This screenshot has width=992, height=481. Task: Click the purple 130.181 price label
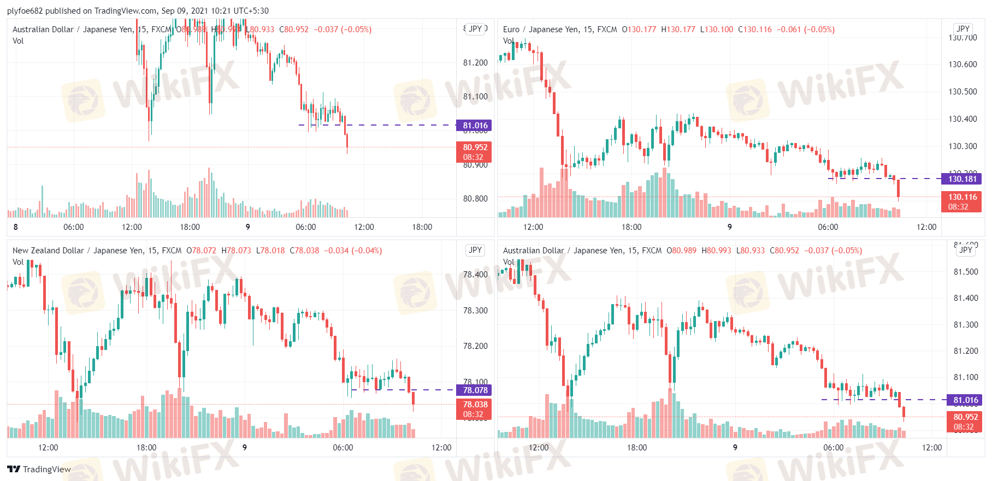point(962,179)
